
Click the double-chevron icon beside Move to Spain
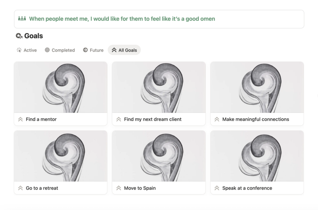[118, 188]
